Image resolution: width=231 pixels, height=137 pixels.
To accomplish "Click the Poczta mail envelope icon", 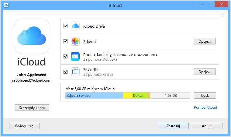I will click(x=75, y=57).
